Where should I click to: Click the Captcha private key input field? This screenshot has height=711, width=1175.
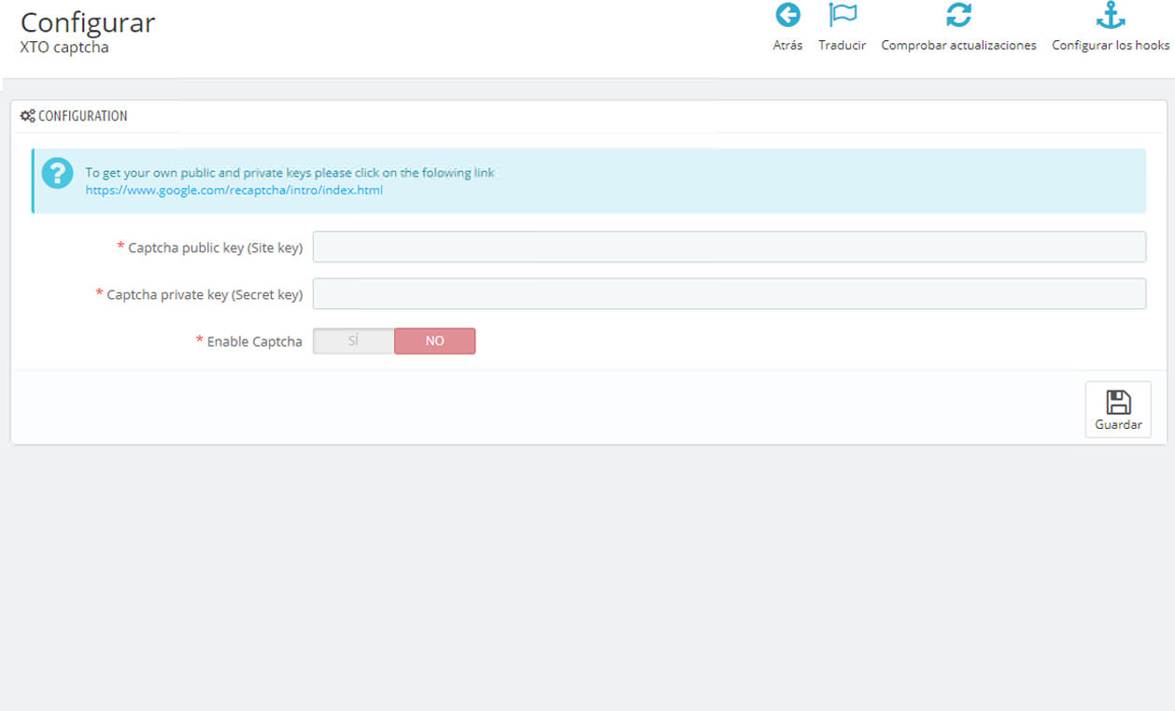729,293
